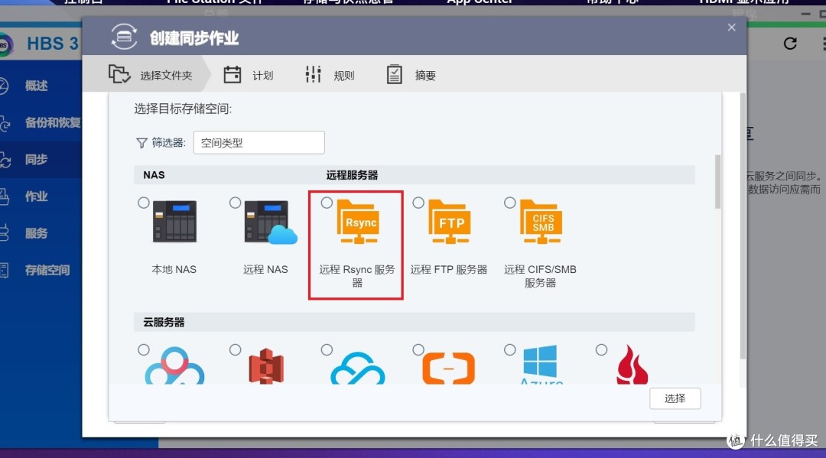This screenshot has height=458, width=826.
Task: Click the HBS 3 app title
Action: tap(52, 43)
